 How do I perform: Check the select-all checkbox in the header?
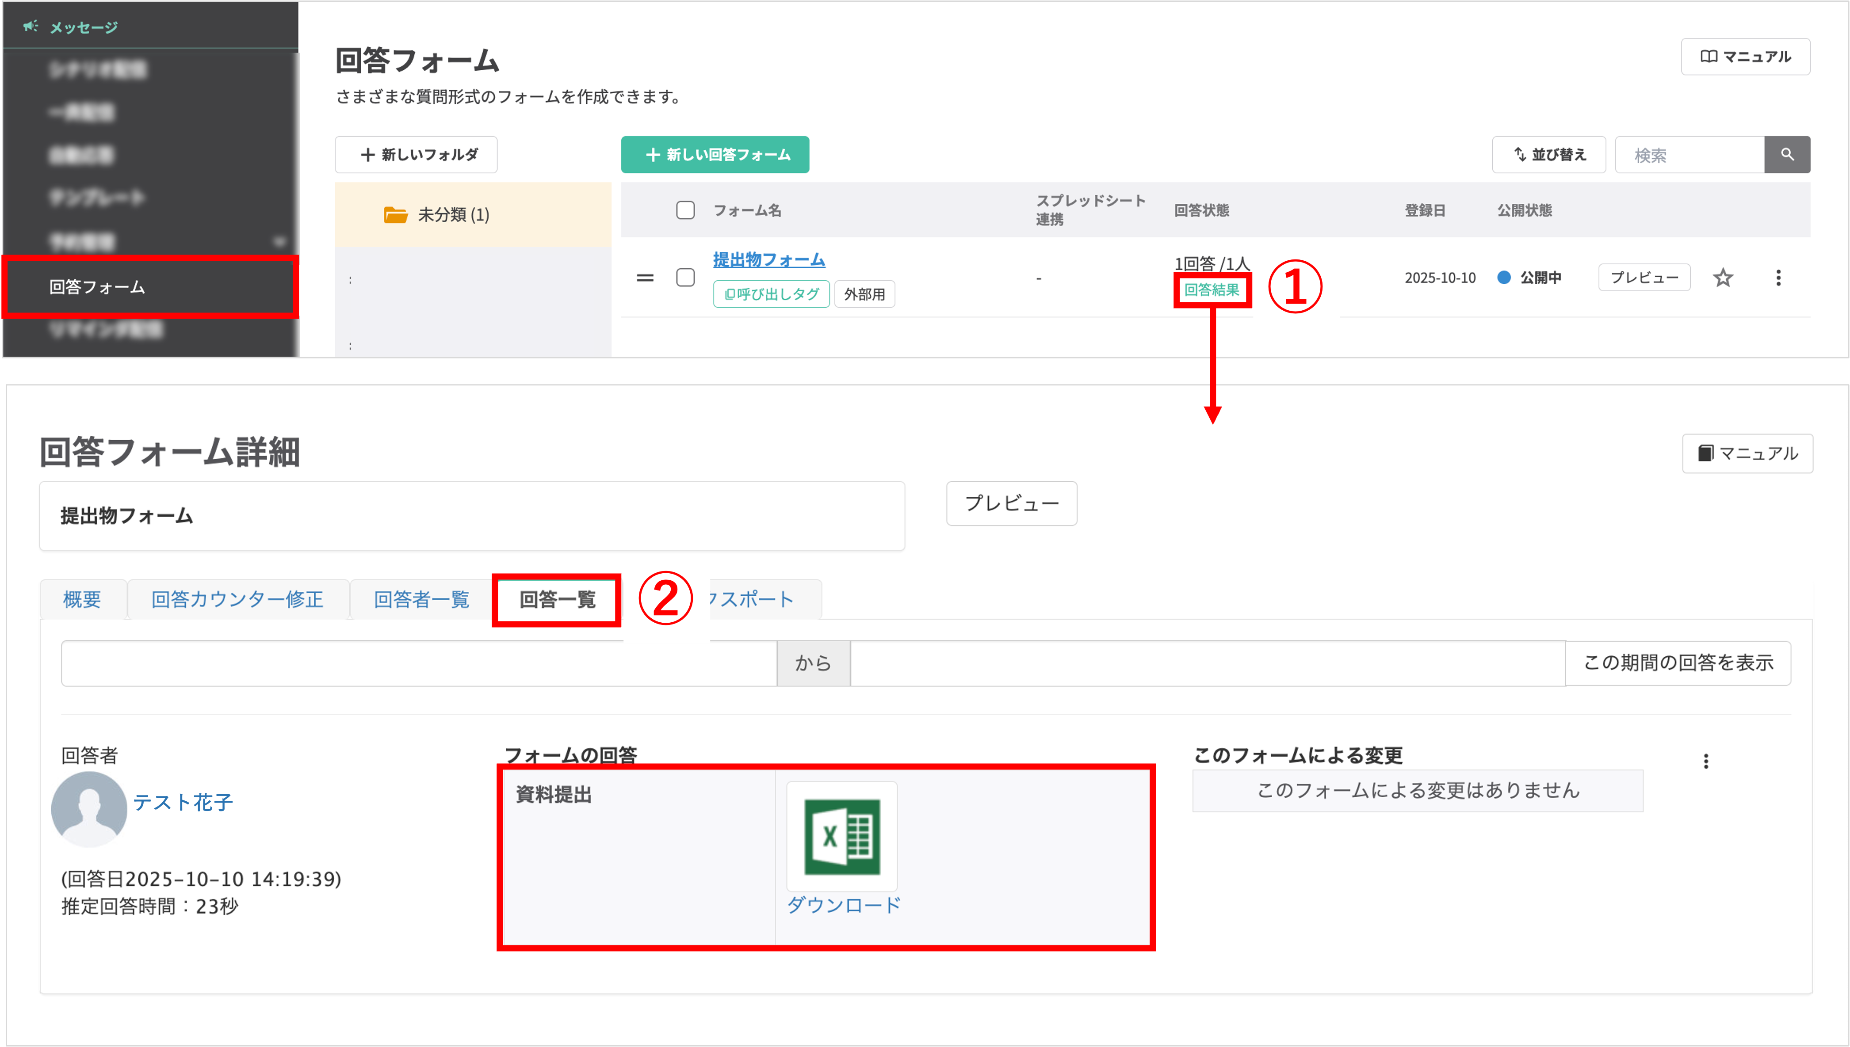point(685,209)
